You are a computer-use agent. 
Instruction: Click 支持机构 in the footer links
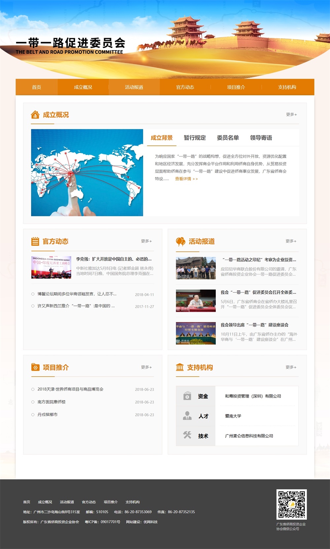coord(133,502)
